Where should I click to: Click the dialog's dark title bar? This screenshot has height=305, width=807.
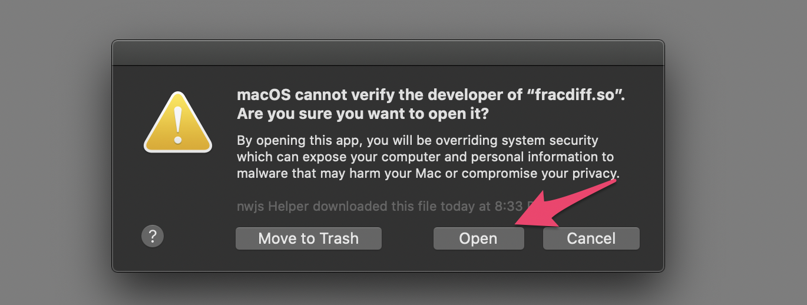(x=388, y=53)
